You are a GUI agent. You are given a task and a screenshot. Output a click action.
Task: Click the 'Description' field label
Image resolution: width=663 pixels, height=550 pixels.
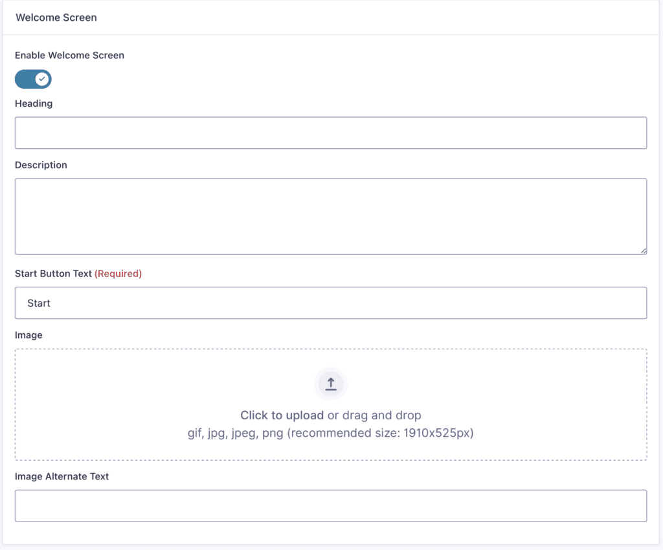tap(41, 165)
